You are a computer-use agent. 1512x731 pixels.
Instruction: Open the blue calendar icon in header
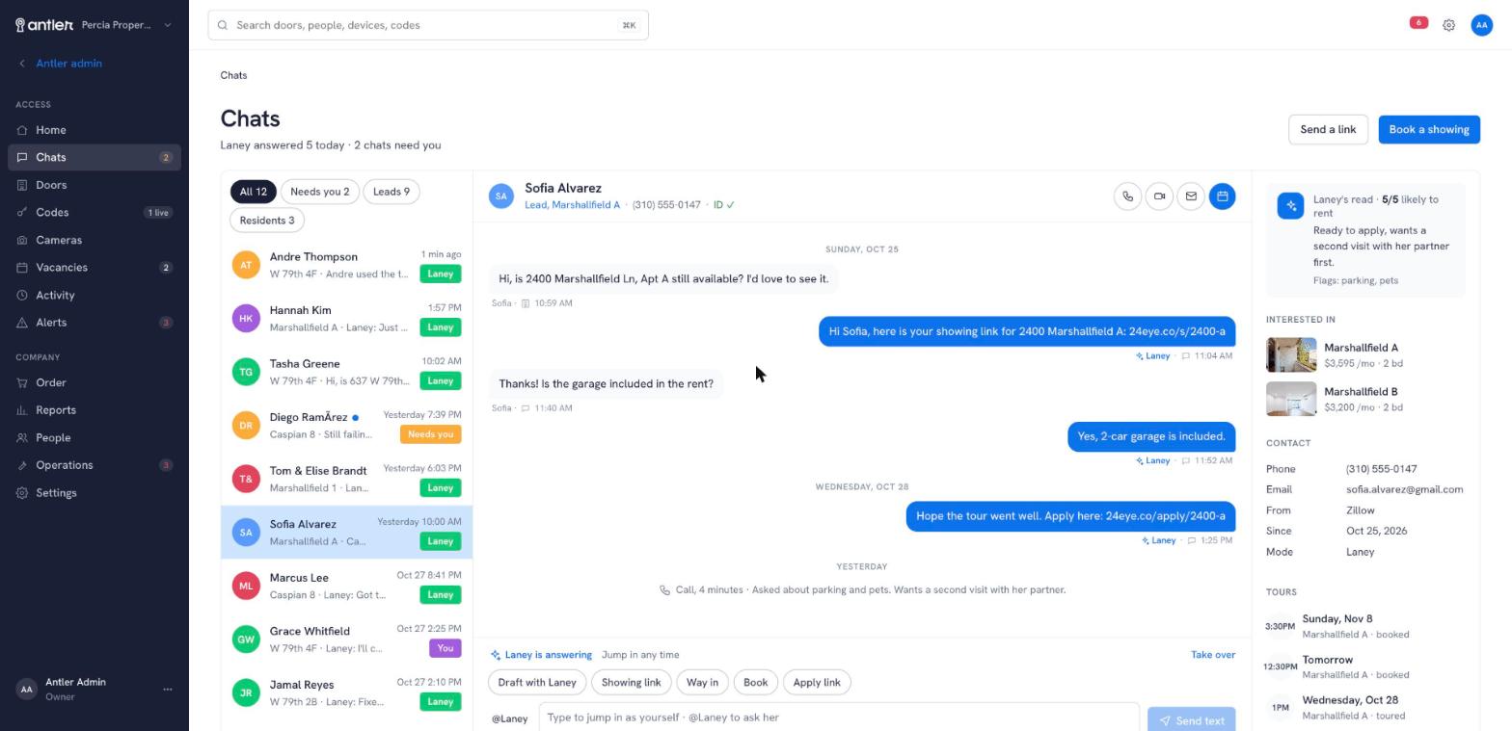coord(1222,196)
